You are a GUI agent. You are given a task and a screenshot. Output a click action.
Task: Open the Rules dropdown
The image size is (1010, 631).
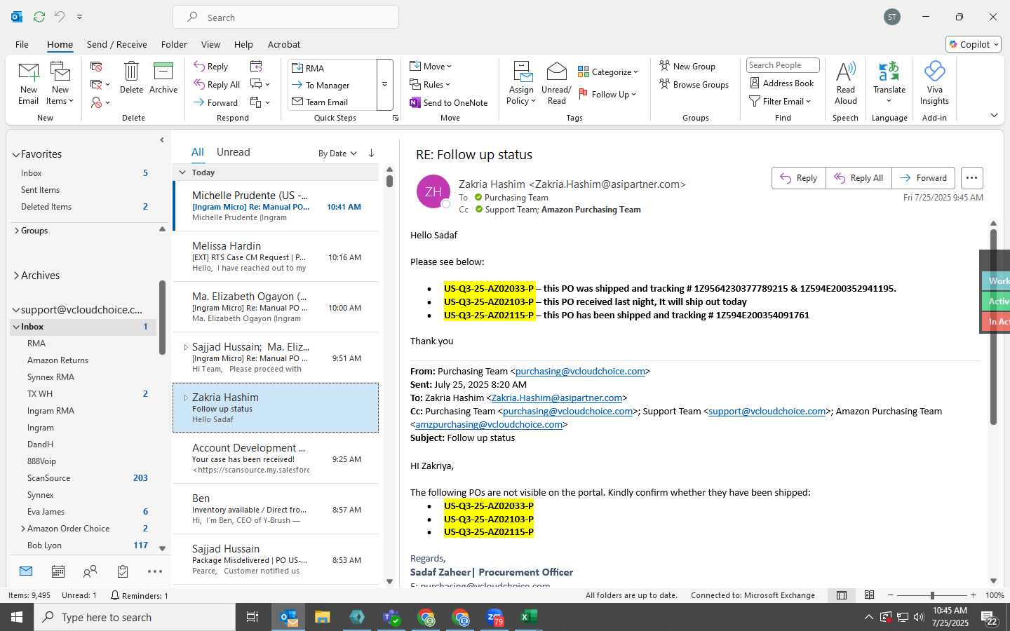tap(430, 85)
